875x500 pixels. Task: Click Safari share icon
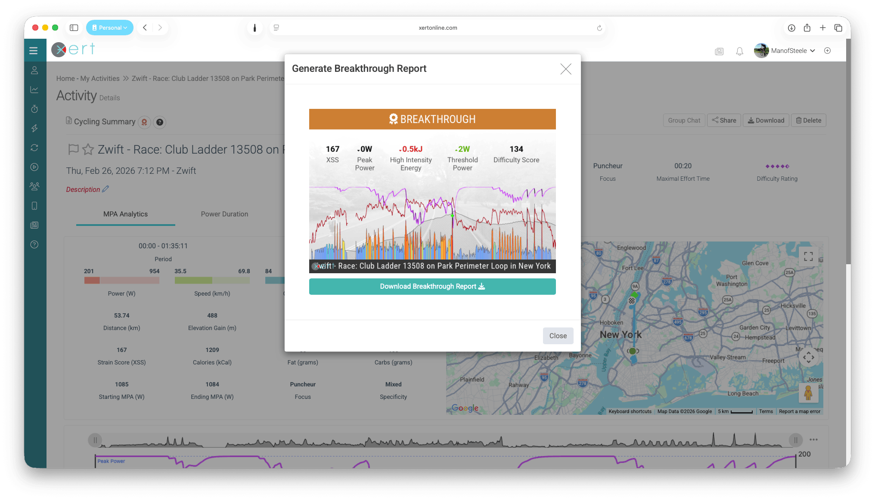coord(807,28)
